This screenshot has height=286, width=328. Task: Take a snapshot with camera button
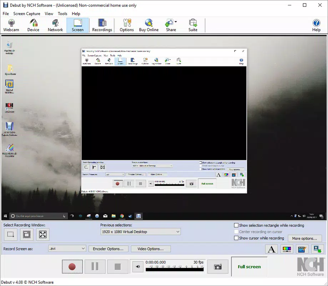[x=218, y=267]
